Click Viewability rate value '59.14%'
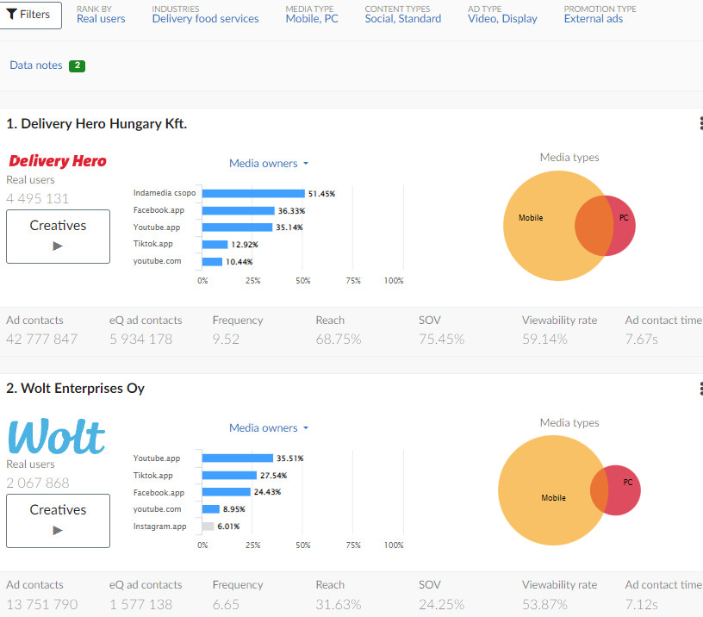This screenshot has width=703, height=617. (x=544, y=339)
